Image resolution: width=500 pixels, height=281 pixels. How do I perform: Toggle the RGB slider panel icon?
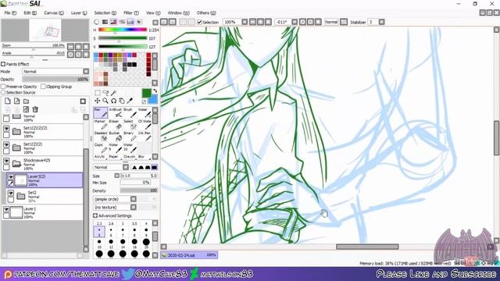coord(105,22)
